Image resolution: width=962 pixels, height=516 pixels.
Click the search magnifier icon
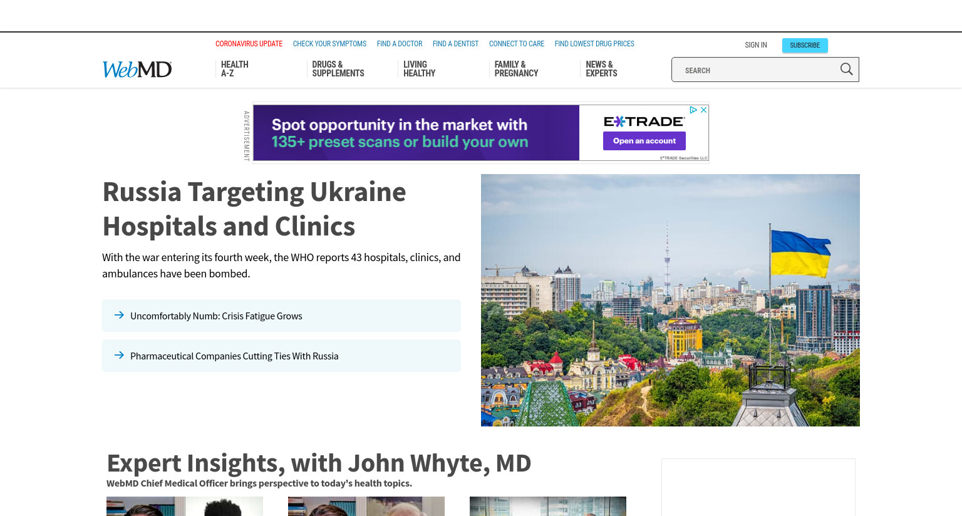[x=846, y=70]
